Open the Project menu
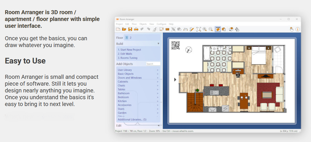 (x=119, y=24)
